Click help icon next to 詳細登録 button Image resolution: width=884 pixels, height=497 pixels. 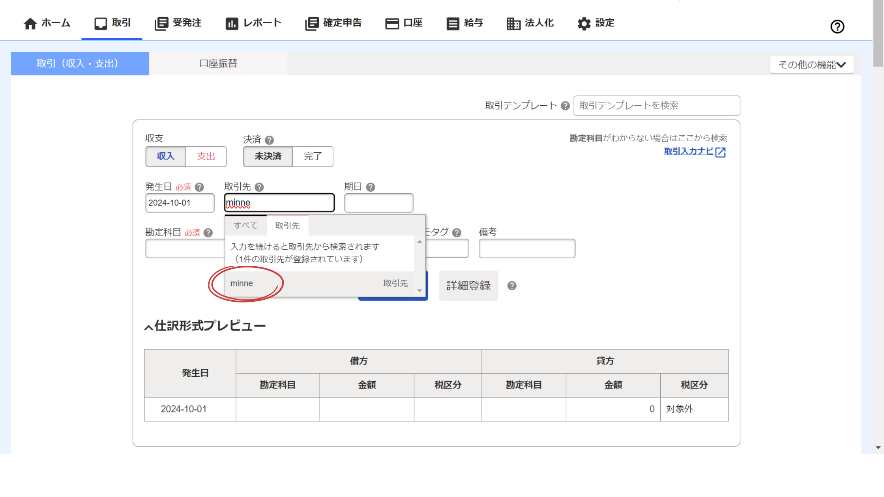tap(512, 286)
